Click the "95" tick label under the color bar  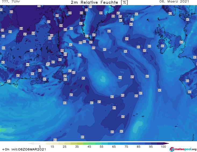click(x=151, y=147)
